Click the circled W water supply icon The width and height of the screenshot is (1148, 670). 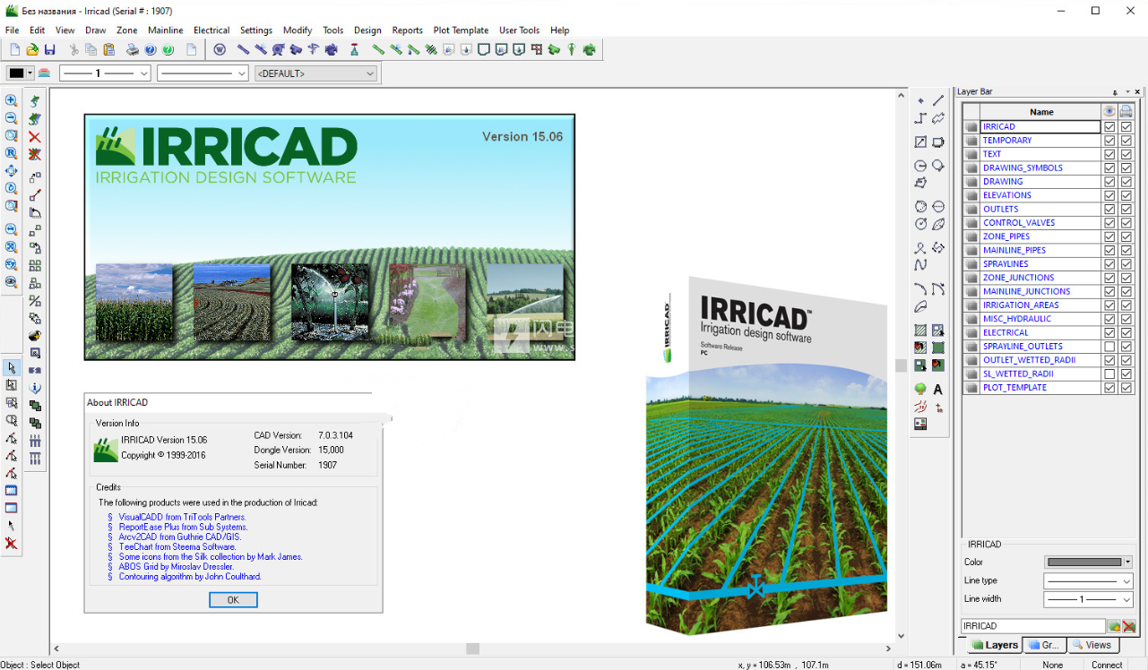220,50
